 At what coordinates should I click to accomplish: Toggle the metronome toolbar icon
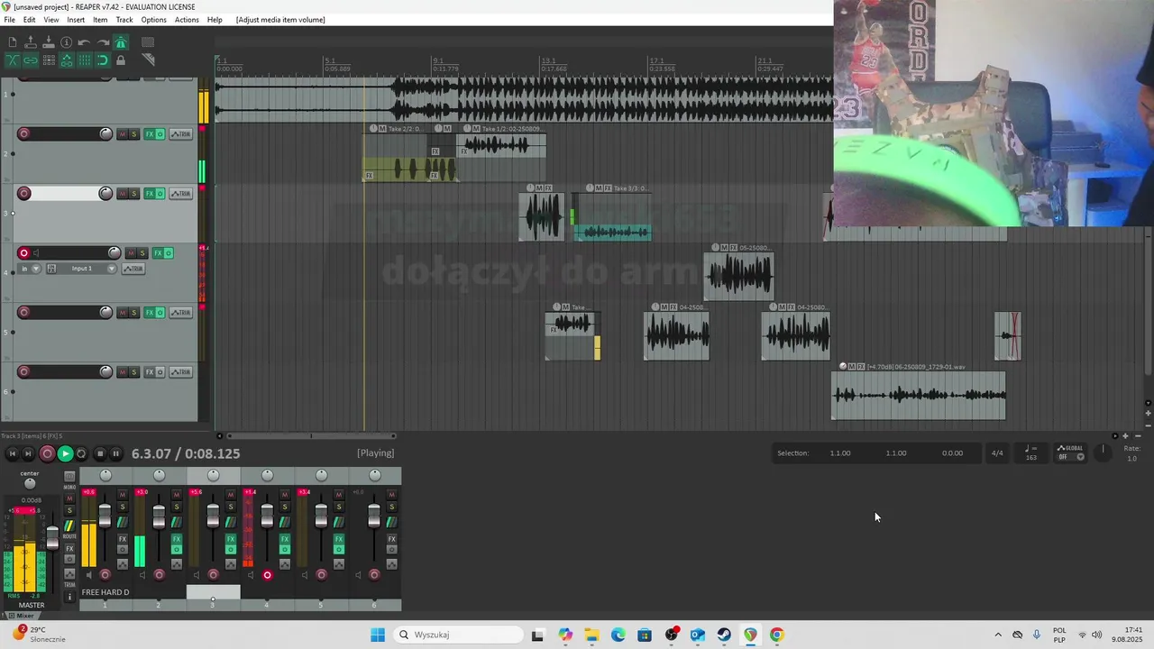121,42
